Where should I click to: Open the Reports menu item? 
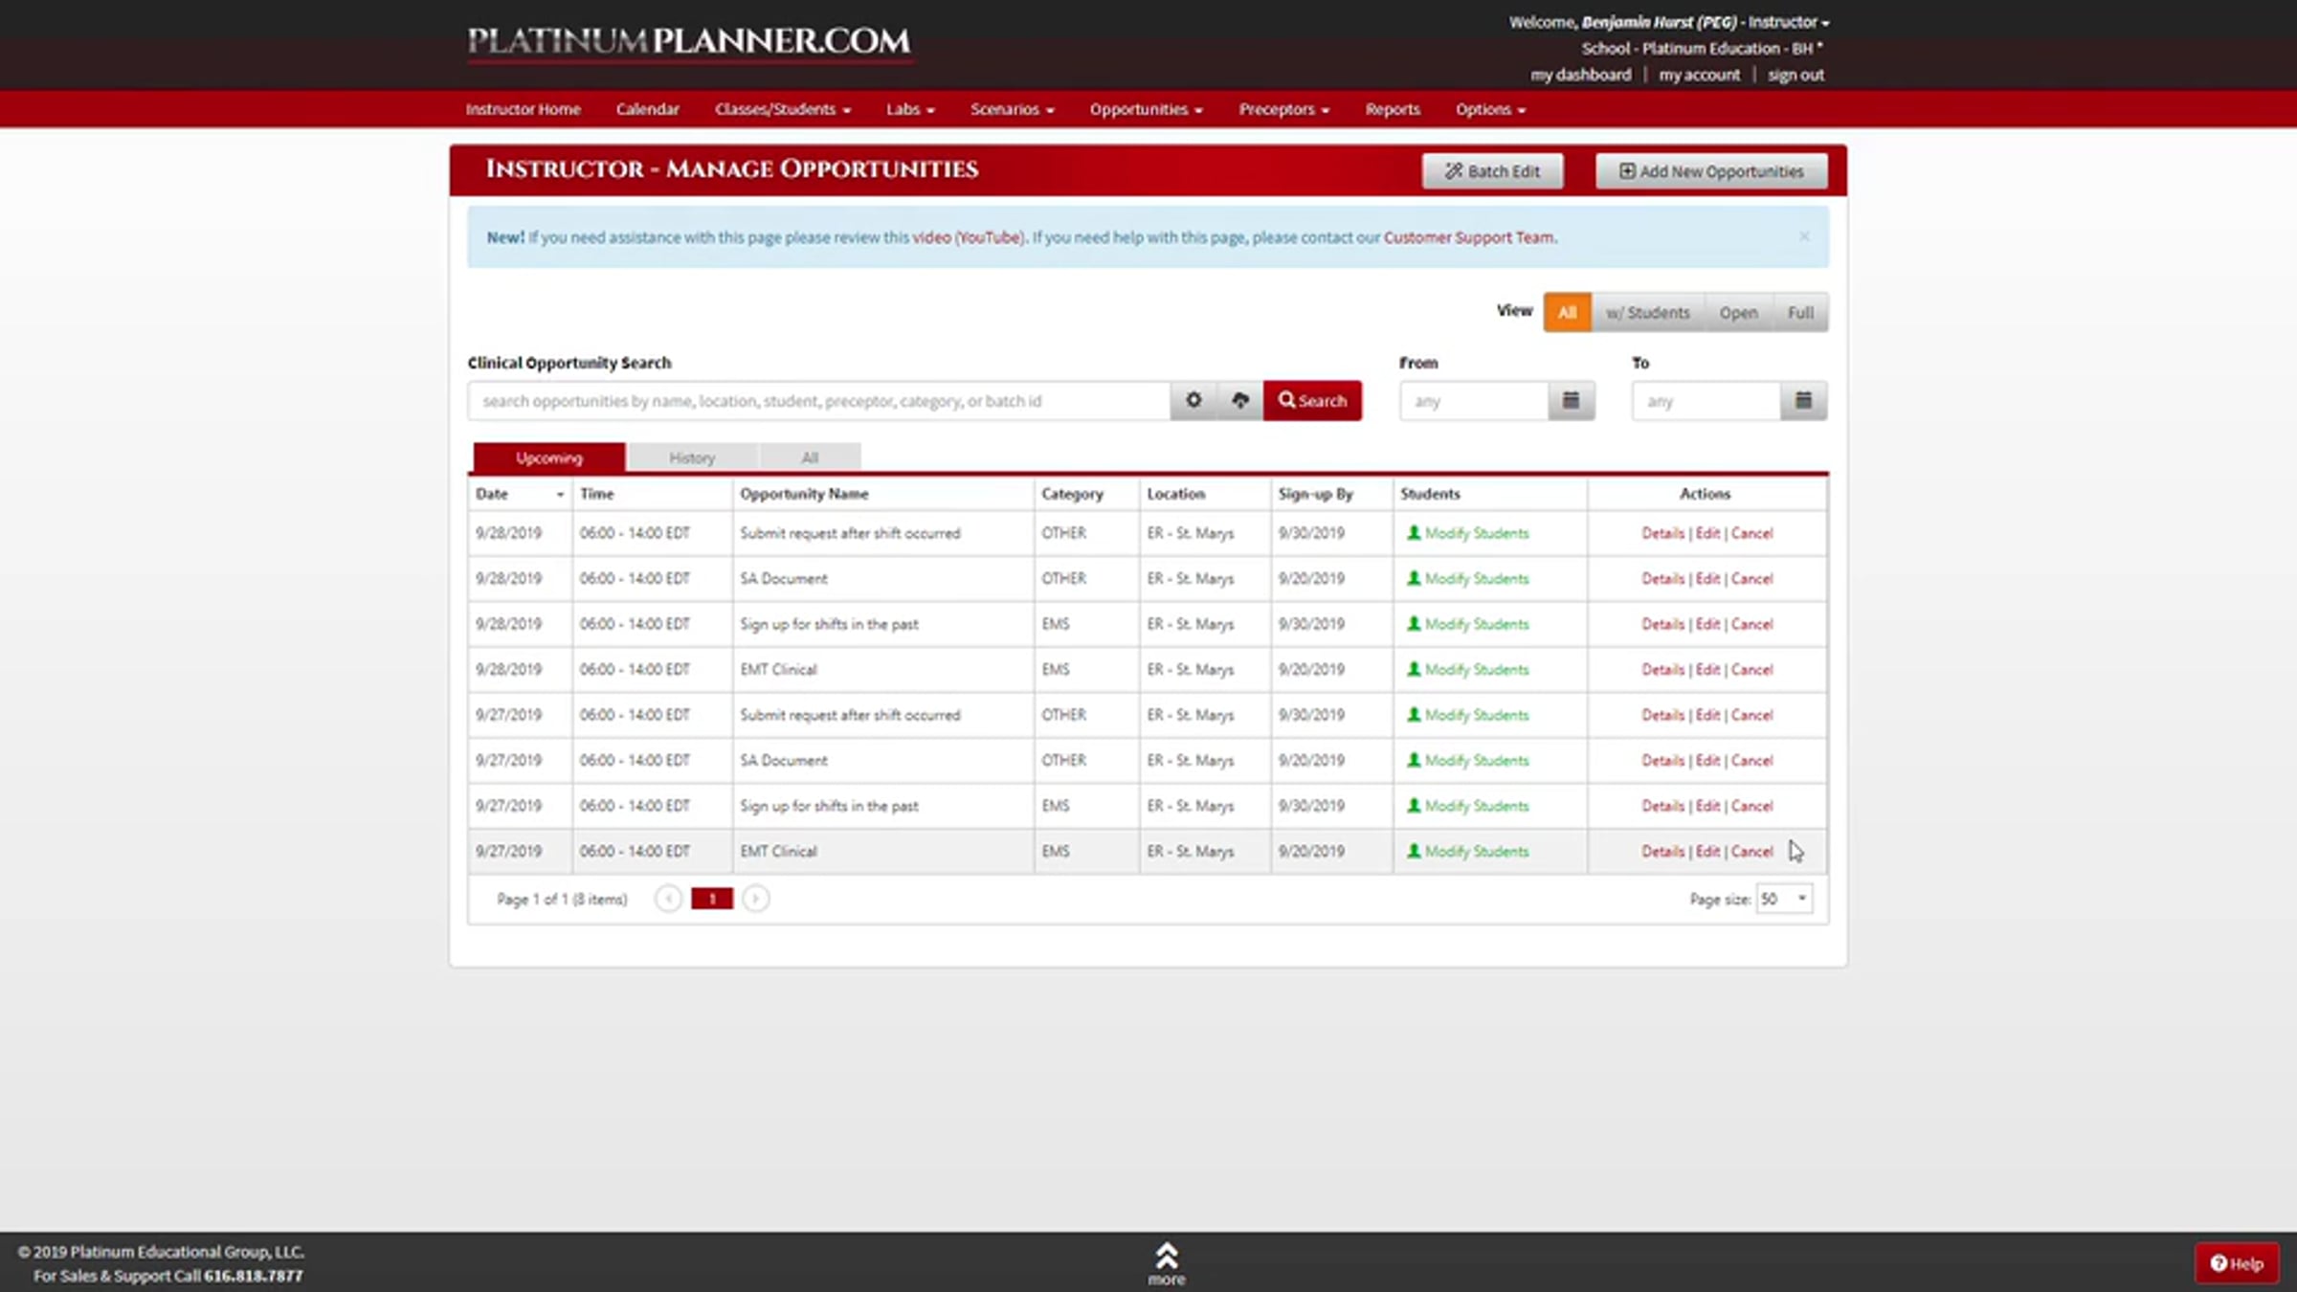[1392, 109]
